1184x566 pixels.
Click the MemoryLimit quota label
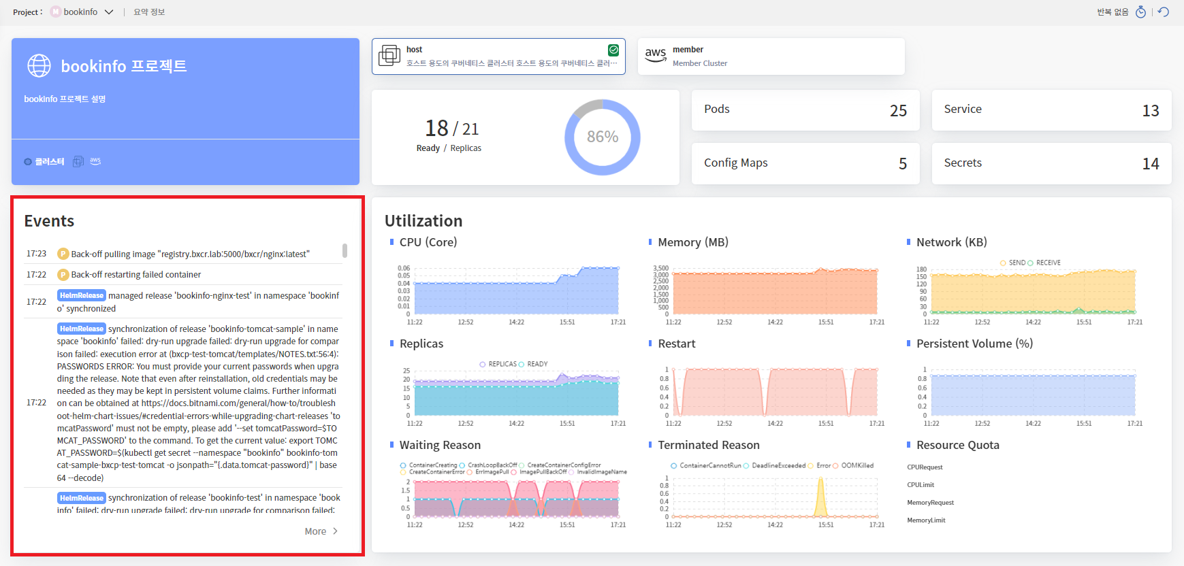(x=926, y=520)
